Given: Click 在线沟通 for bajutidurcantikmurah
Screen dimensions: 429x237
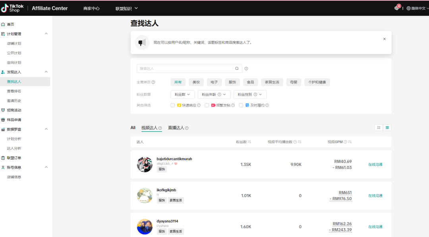Looking at the screenshot, I should pyautogui.click(x=375, y=164).
